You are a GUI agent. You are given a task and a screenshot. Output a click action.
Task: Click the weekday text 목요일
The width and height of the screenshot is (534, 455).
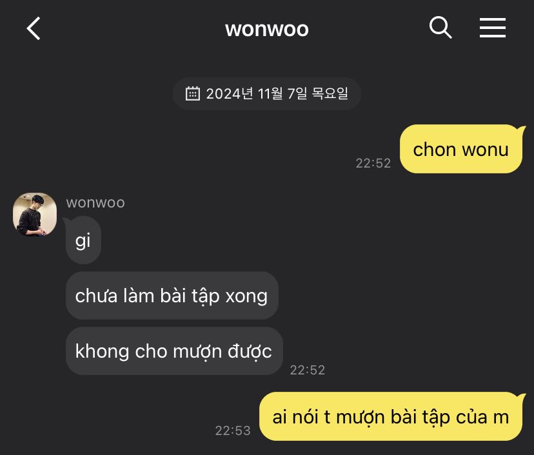(330, 93)
